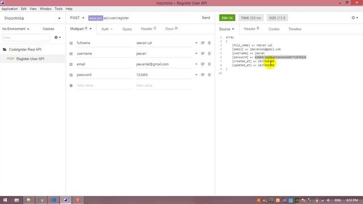Click the password value 123456 field
363x204 pixels.
[163, 75]
